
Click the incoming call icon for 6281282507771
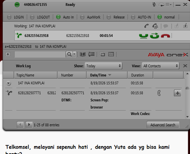coord(9,93)
